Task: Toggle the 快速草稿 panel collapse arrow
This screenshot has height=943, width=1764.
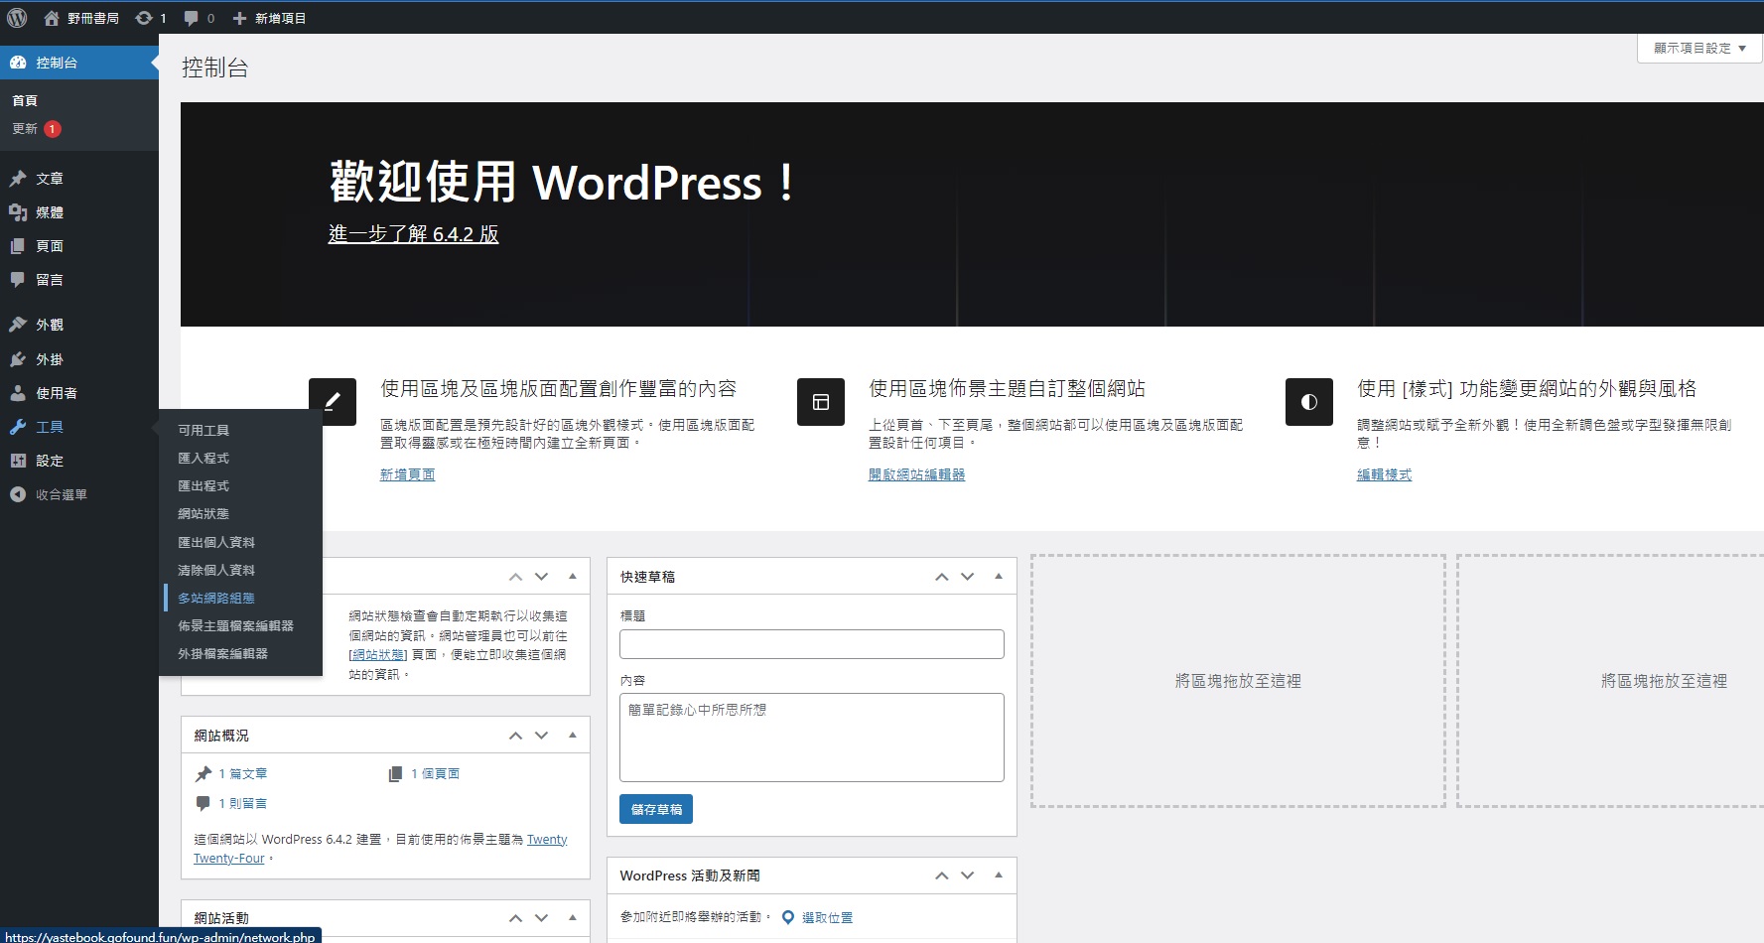Action: (999, 576)
